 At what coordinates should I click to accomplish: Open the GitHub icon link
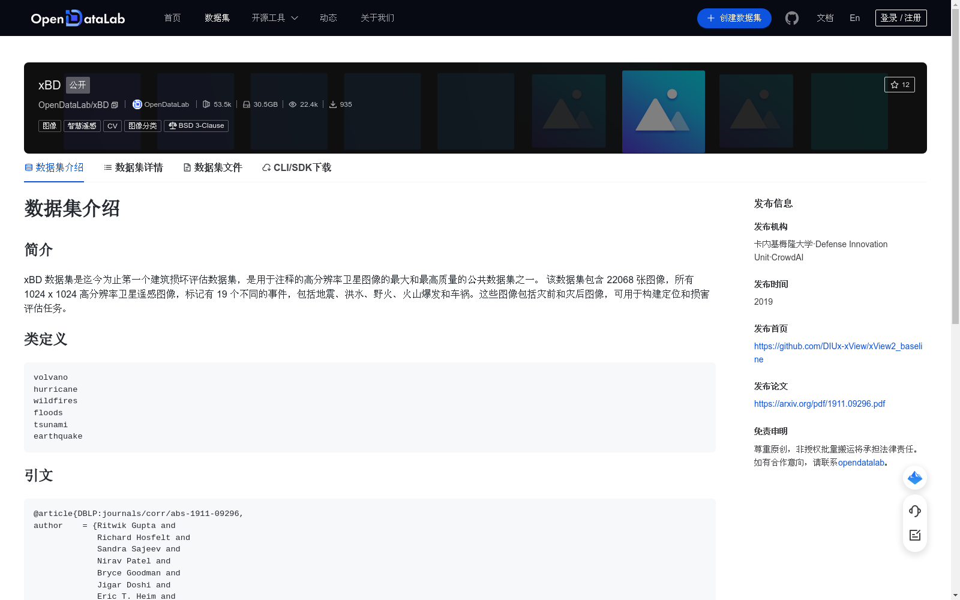(792, 18)
